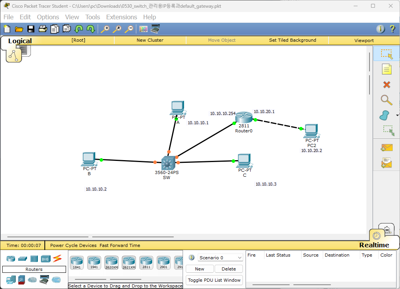This screenshot has height=289, width=400.
Task: Open the Options menu
Action: pos(48,17)
